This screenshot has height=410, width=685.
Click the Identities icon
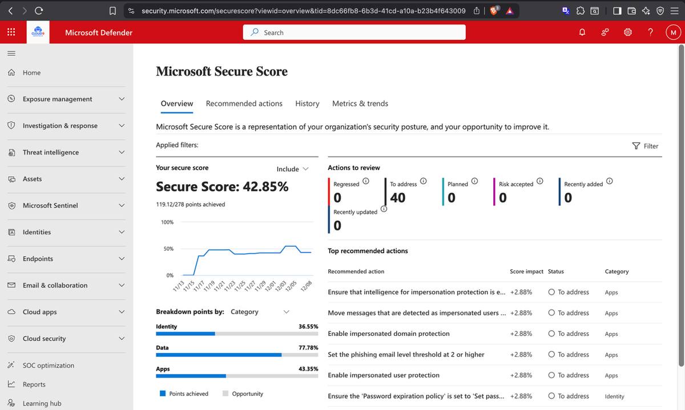(x=11, y=232)
